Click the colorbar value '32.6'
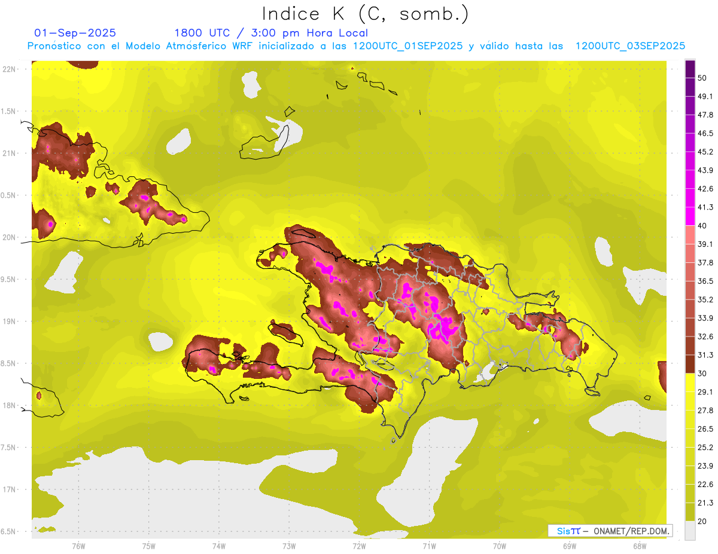The image size is (718, 554). 705,336
